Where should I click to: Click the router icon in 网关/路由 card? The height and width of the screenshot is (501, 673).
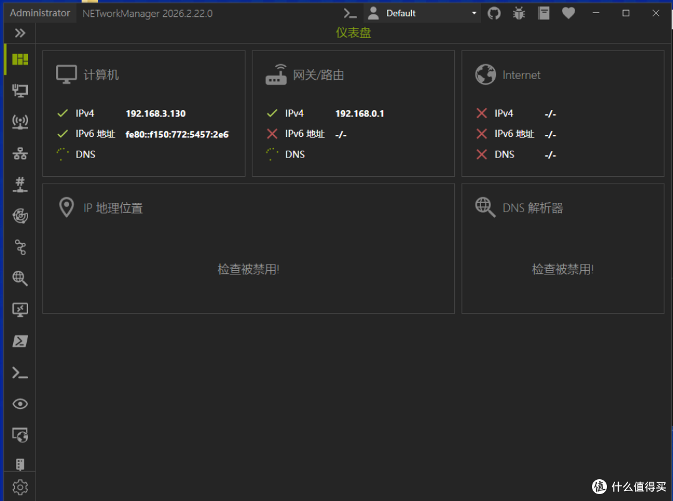[x=276, y=75]
